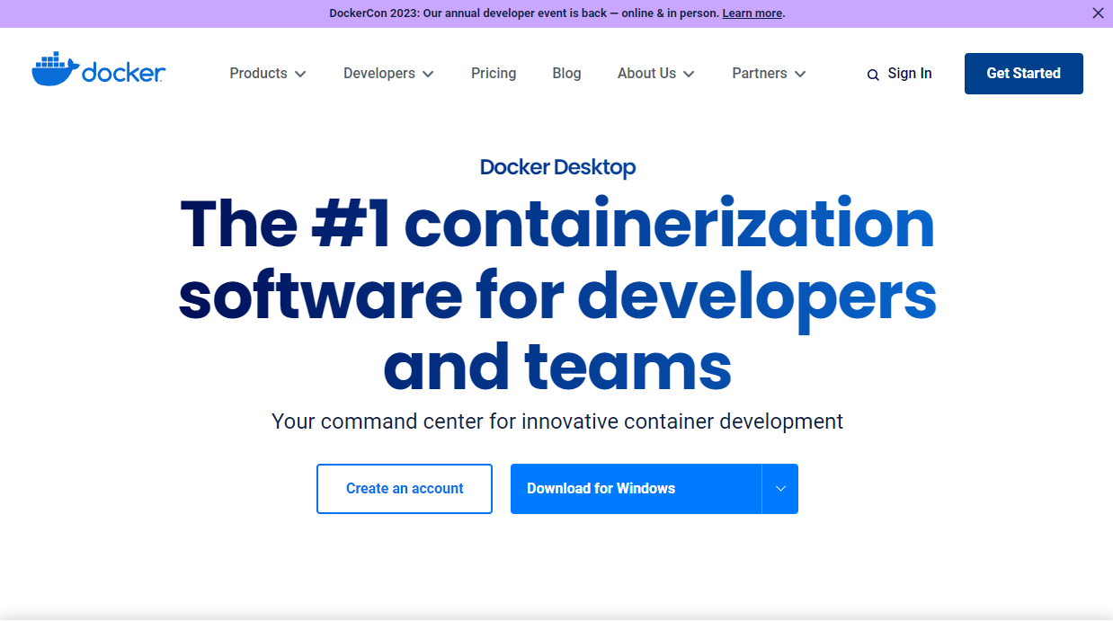Open the search magnifier icon
Image resolution: width=1113 pixels, height=621 pixels.
coord(872,75)
